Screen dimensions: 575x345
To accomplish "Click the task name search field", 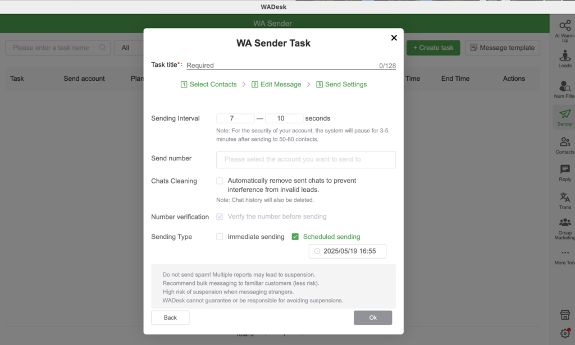I will coord(58,48).
